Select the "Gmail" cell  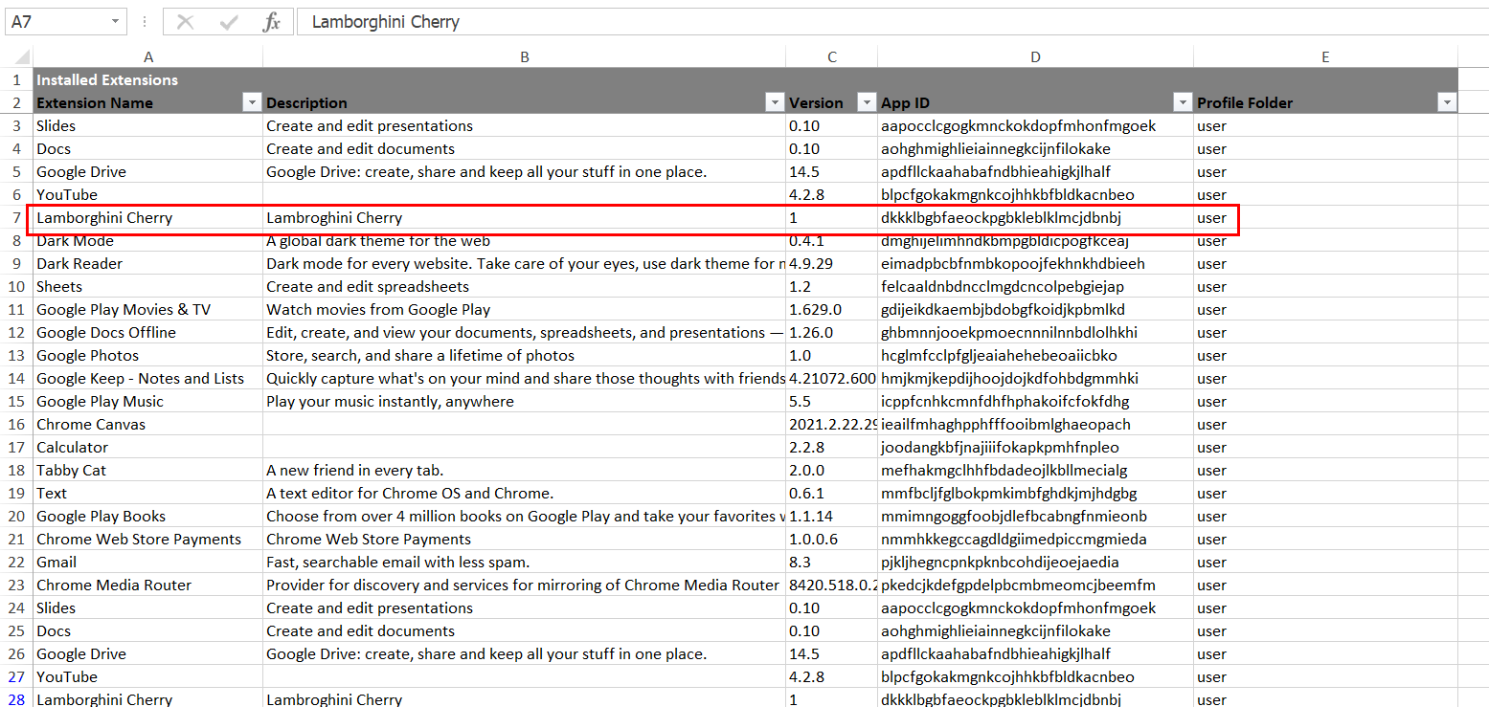tap(148, 562)
